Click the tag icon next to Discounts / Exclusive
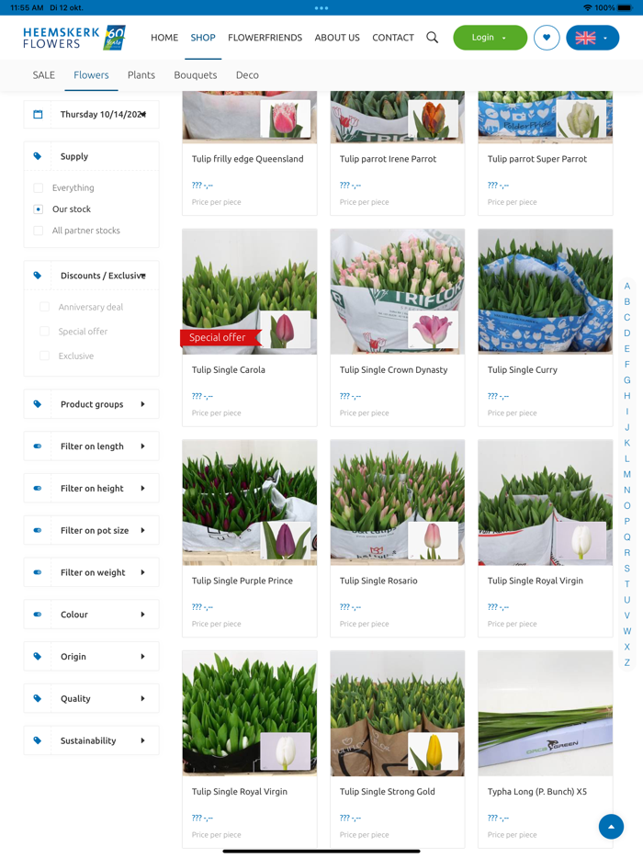 (38, 276)
